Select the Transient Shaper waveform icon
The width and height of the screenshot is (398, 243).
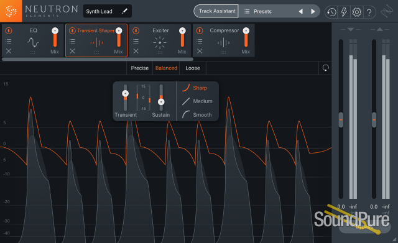click(96, 43)
